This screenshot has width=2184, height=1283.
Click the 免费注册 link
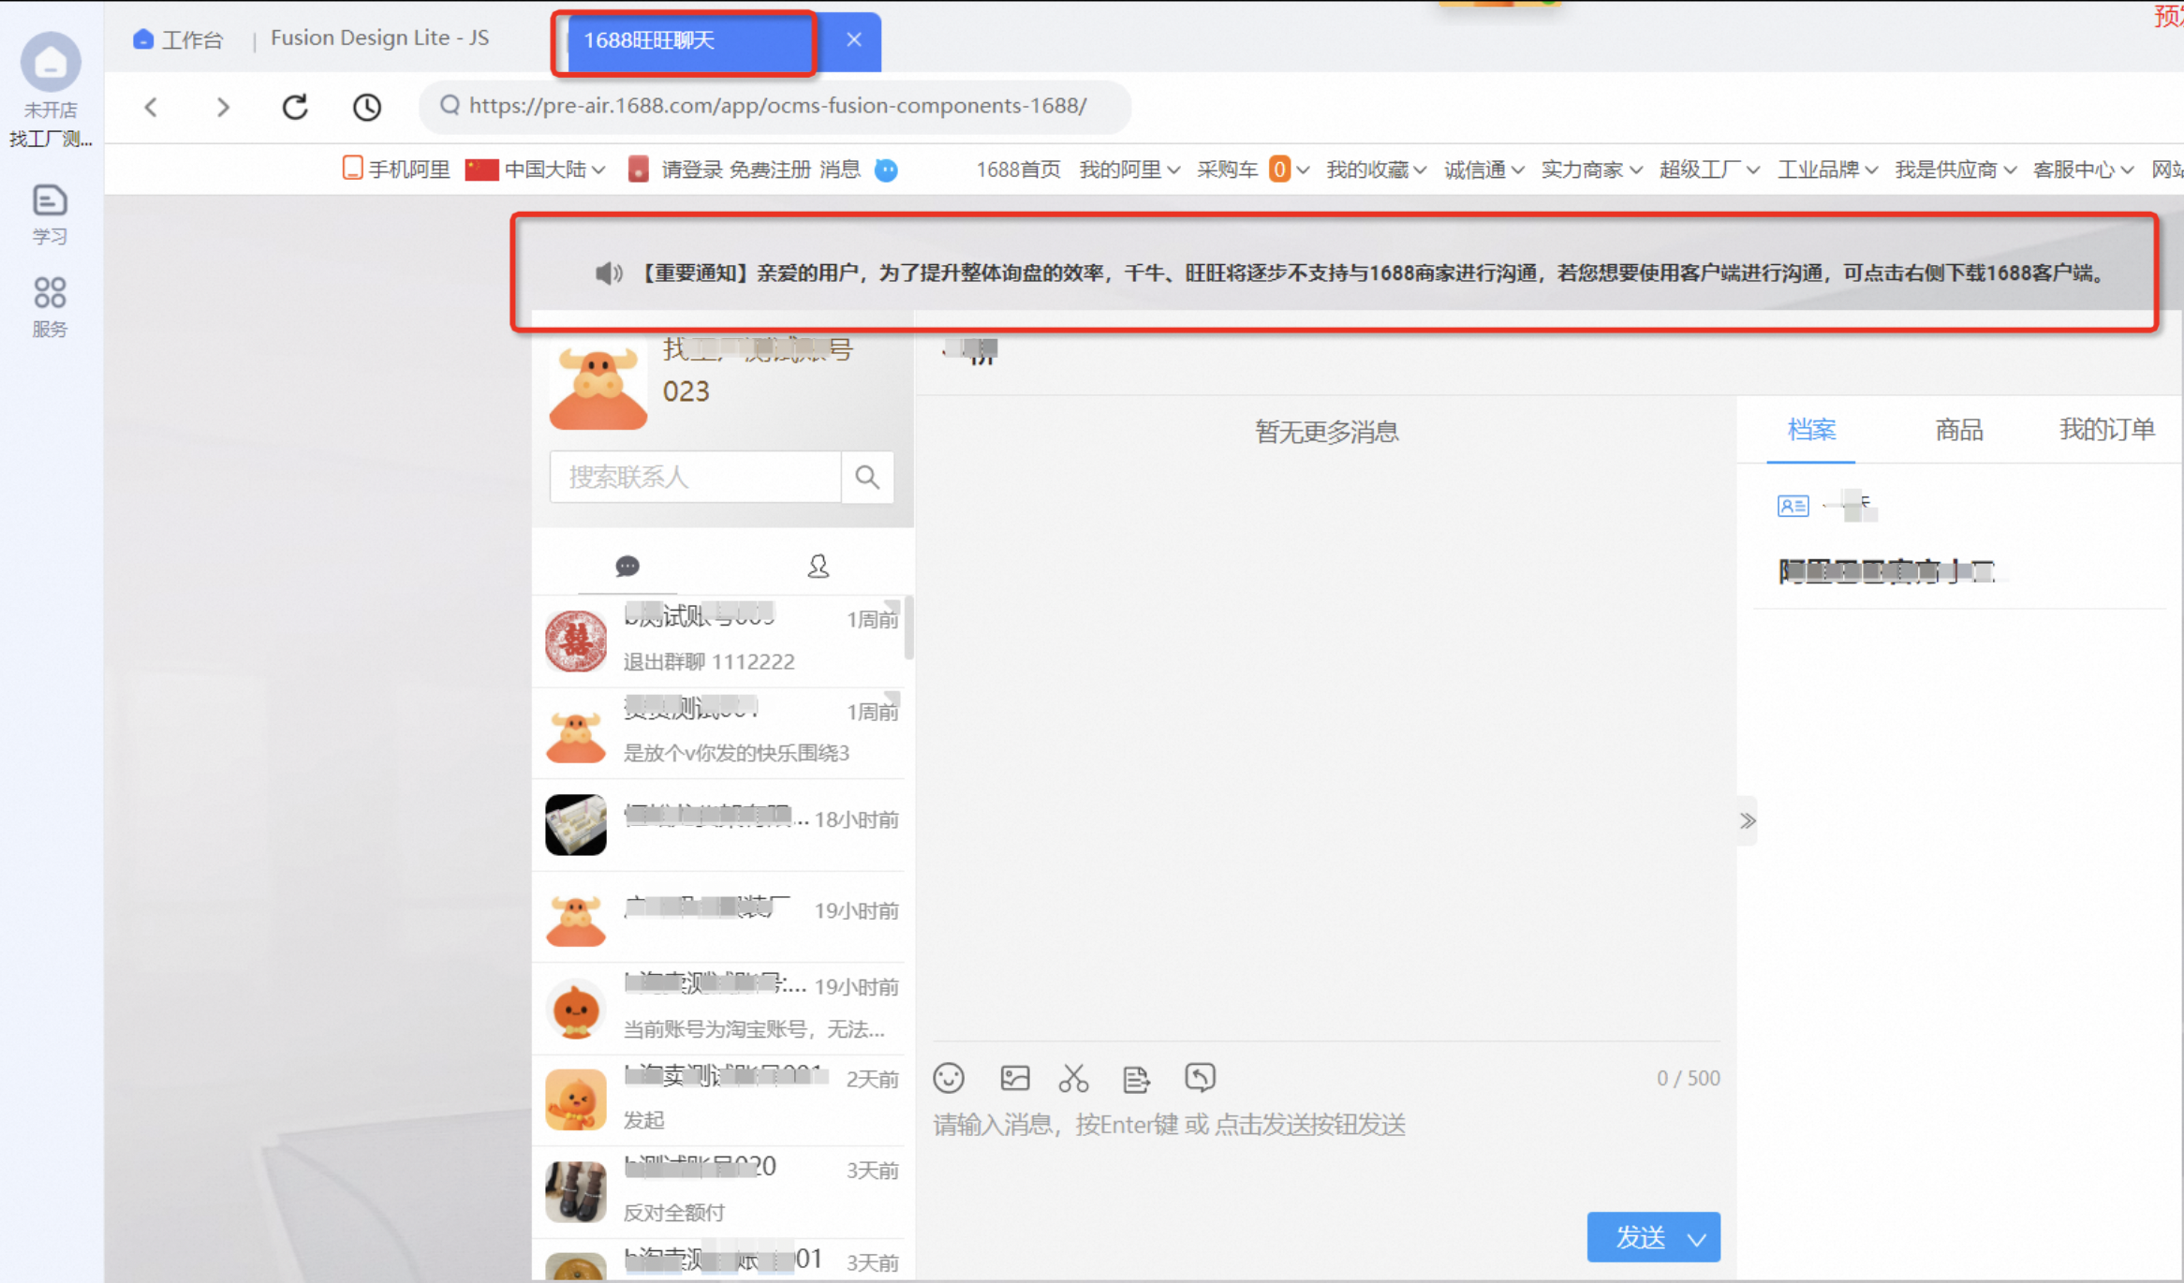[770, 170]
